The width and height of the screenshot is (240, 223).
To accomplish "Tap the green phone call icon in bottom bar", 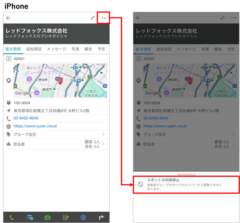I will [x=12, y=217].
